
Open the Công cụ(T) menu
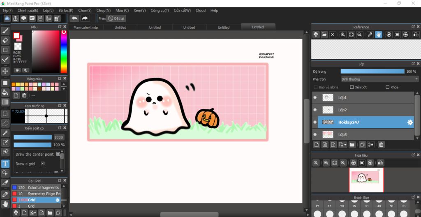click(160, 10)
